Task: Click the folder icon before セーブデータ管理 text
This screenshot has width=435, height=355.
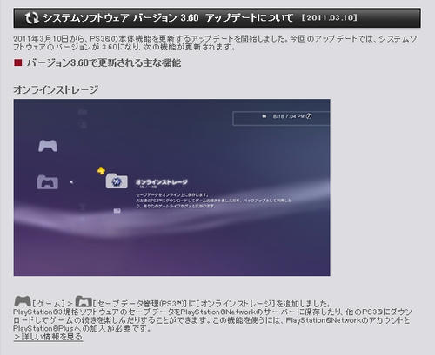Action: [84, 301]
